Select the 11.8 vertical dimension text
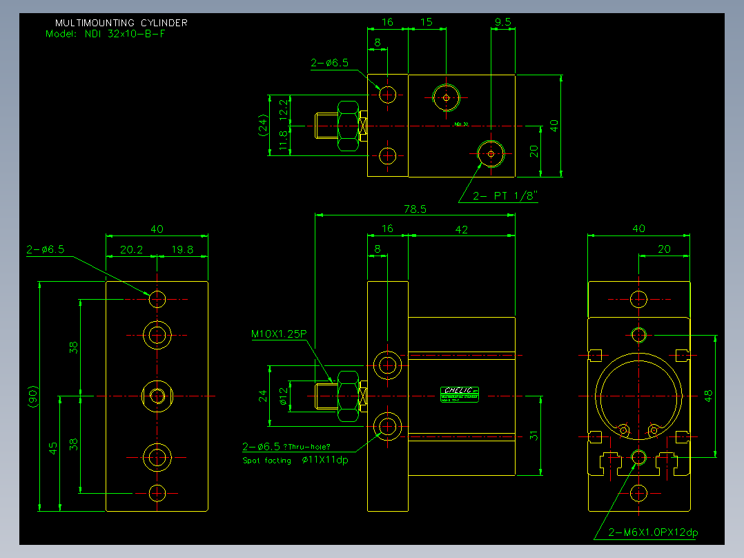Image resolution: width=744 pixels, height=558 pixels. (x=283, y=141)
